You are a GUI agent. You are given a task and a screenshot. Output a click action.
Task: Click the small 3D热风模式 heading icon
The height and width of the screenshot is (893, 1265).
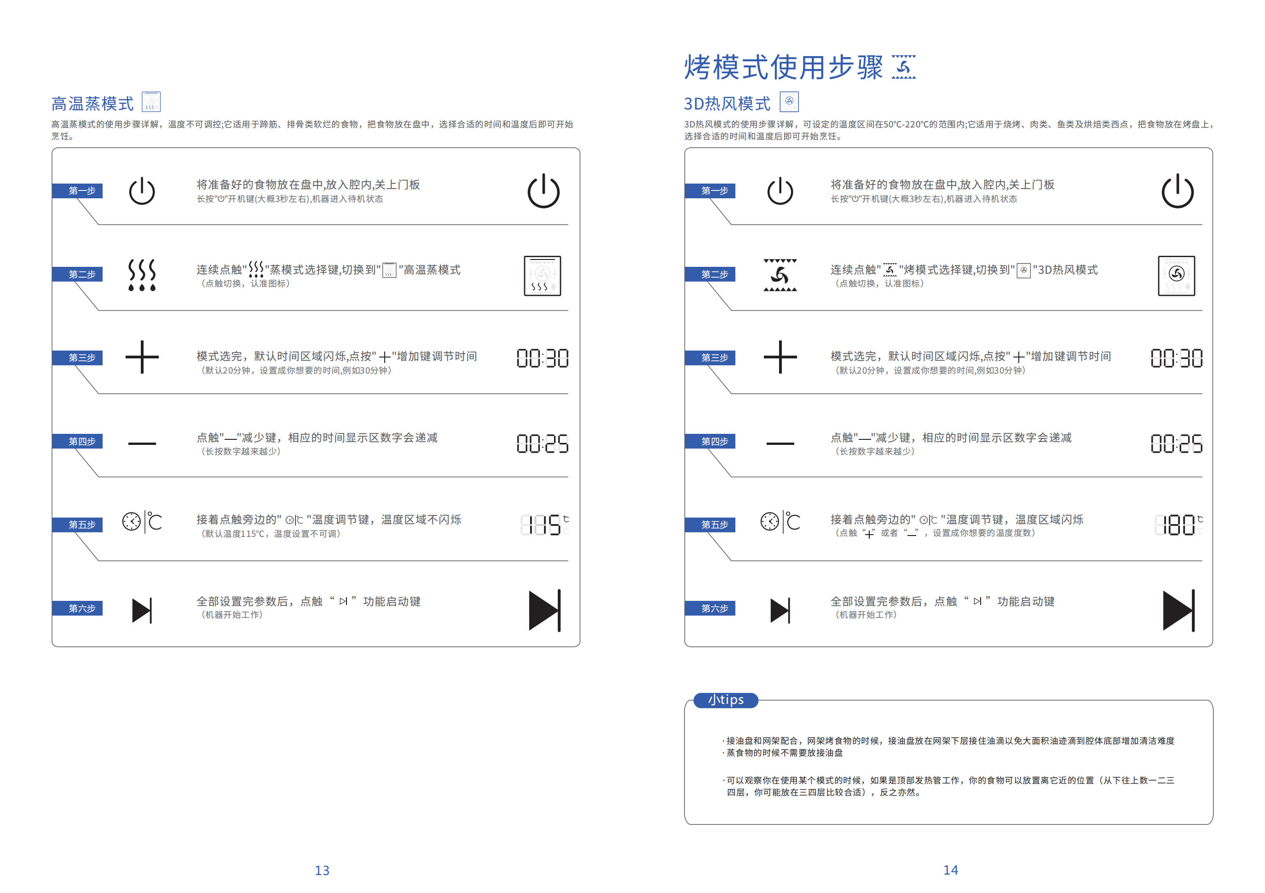pyautogui.click(x=789, y=102)
